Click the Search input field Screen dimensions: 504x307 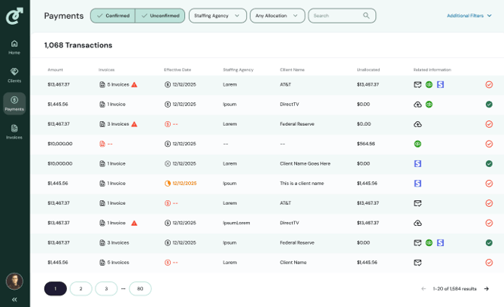336,16
